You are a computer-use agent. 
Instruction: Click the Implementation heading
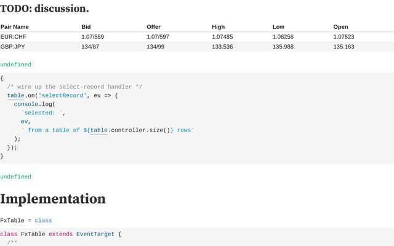[x=53, y=199]
